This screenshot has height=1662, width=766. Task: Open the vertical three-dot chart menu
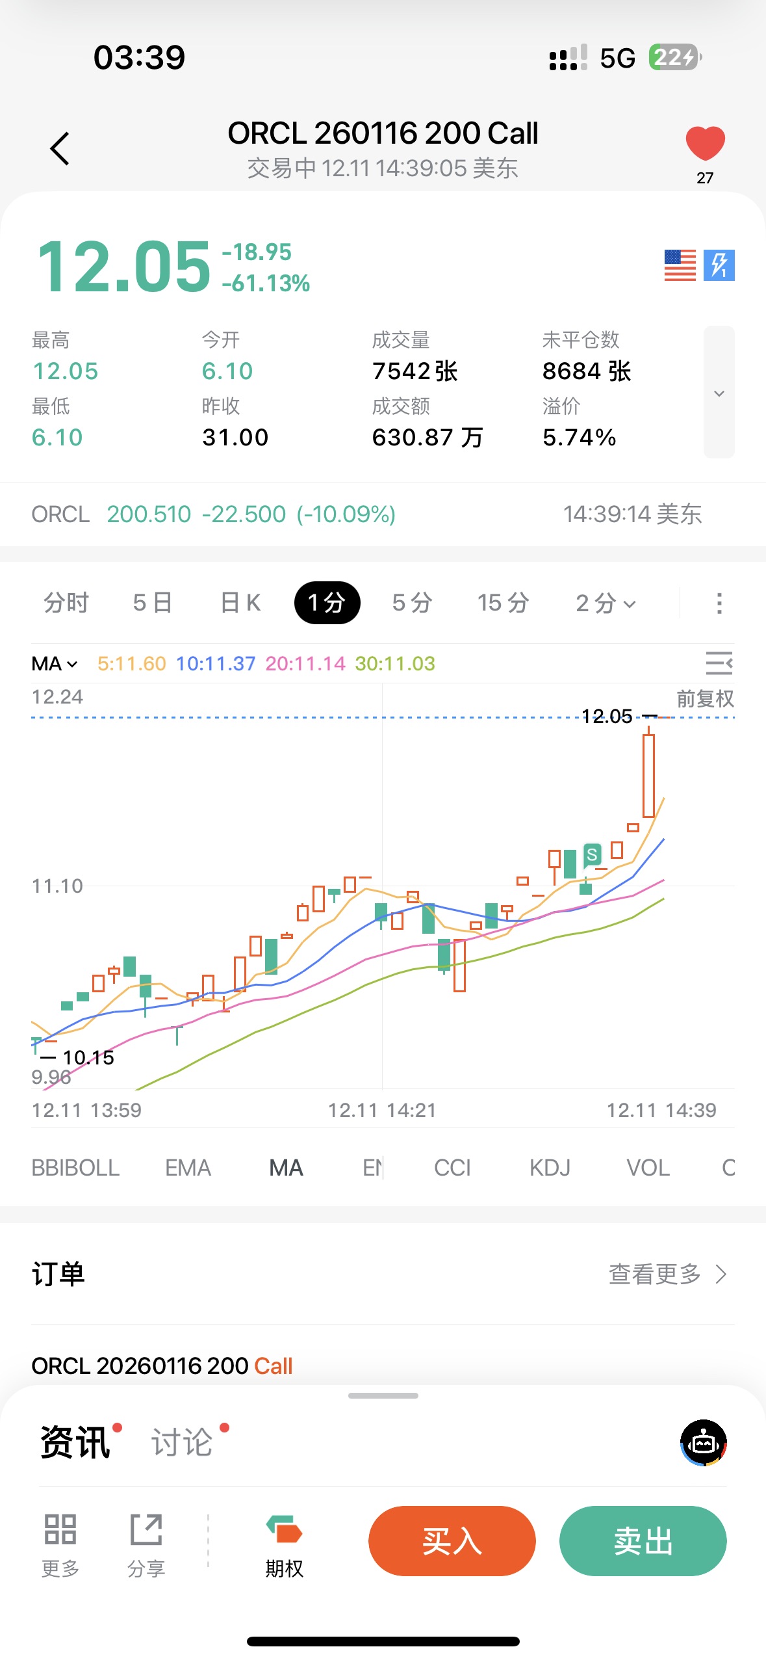[x=719, y=603]
